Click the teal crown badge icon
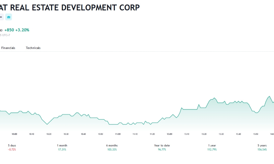 click(x=9, y=17)
